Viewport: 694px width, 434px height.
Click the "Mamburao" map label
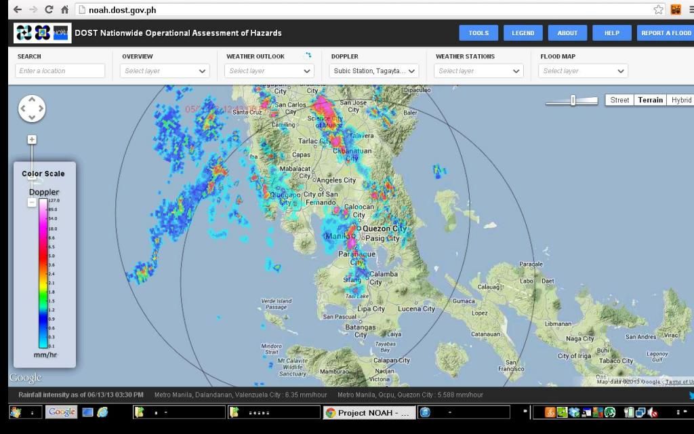click(334, 372)
